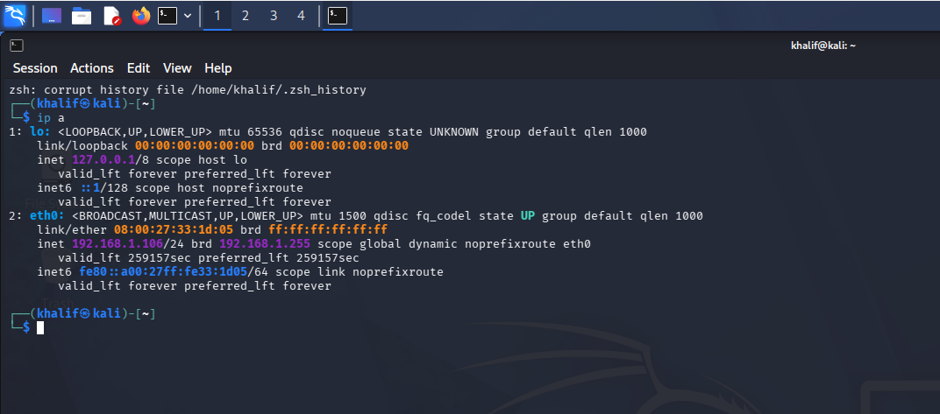This screenshot has height=414, width=940.
Task: Click the window title khalif@kali: ~
Action: 823,46
